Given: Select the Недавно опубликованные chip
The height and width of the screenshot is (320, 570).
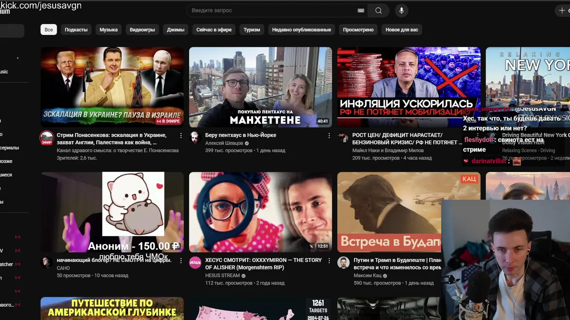Looking at the screenshot, I should (x=301, y=30).
